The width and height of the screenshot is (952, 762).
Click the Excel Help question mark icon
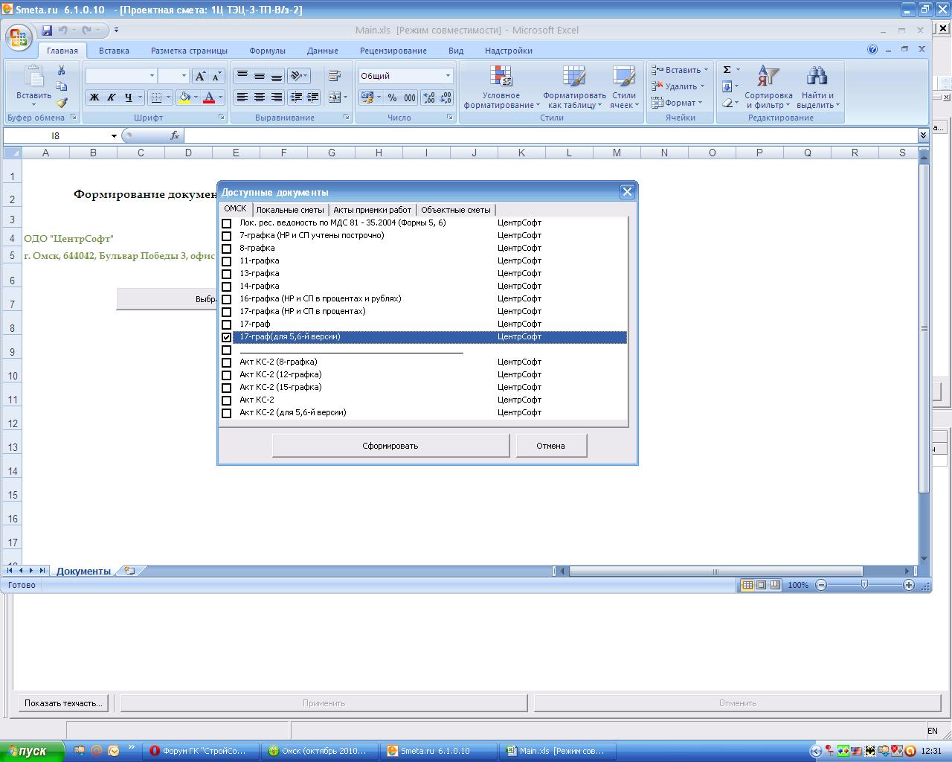point(872,50)
